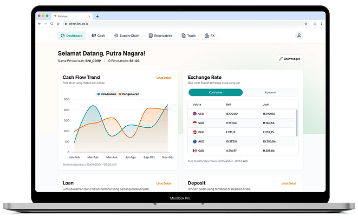Open a new browser tab with plus icon
The width and height of the screenshot is (358, 219).
(97, 17)
